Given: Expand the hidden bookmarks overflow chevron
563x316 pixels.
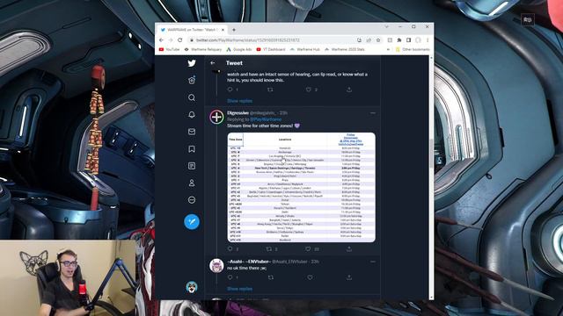Looking at the screenshot, I should (388, 49).
